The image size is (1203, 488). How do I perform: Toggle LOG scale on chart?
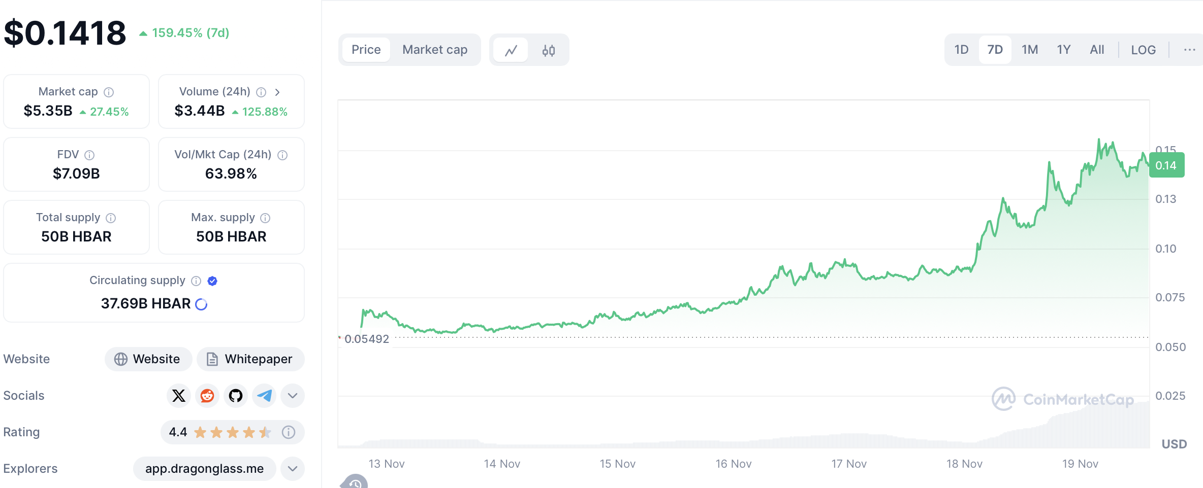(x=1143, y=50)
